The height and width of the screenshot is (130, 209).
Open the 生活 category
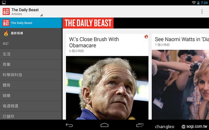(31, 54)
